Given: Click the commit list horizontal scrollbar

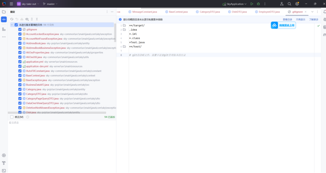Looking at the screenshot, I should click(x=57, y=113).
